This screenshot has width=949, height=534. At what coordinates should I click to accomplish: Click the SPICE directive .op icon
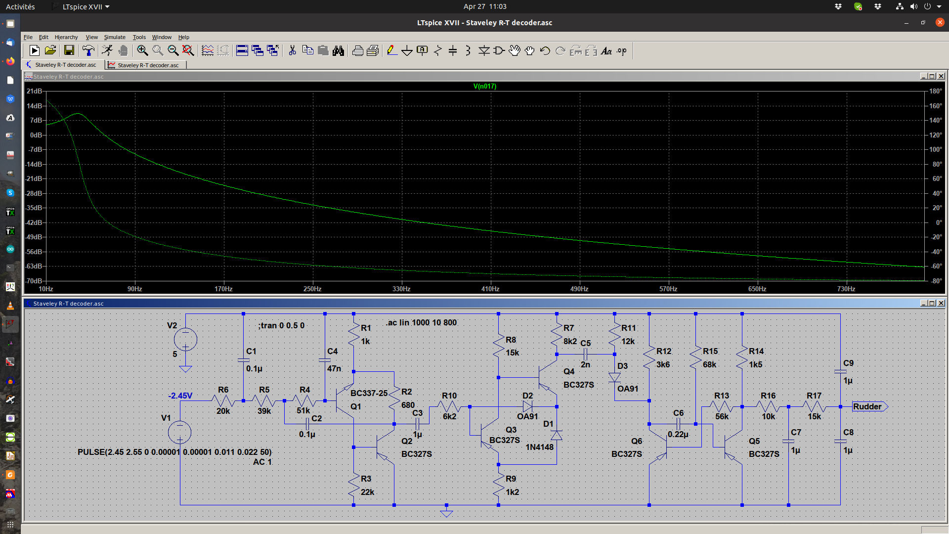(622, 50)
